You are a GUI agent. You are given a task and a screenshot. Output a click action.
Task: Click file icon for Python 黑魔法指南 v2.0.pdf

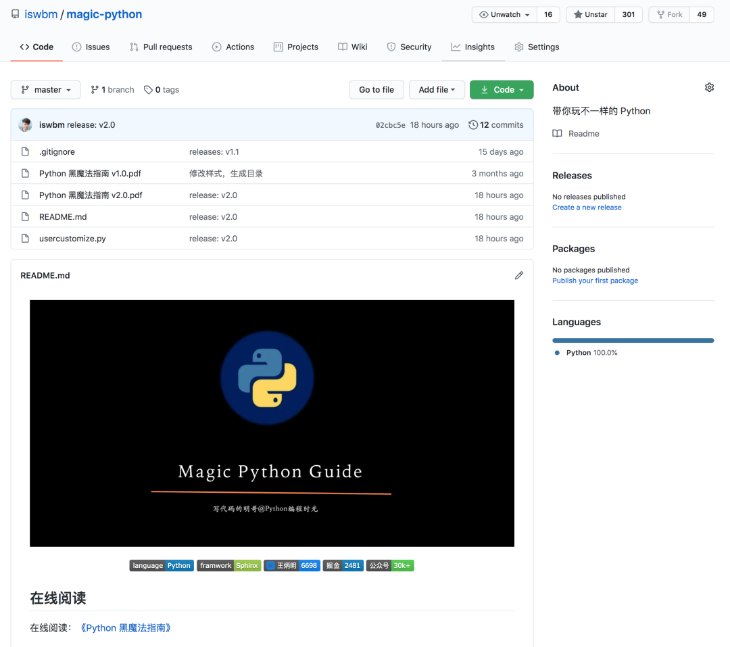[x=25, y=195]
